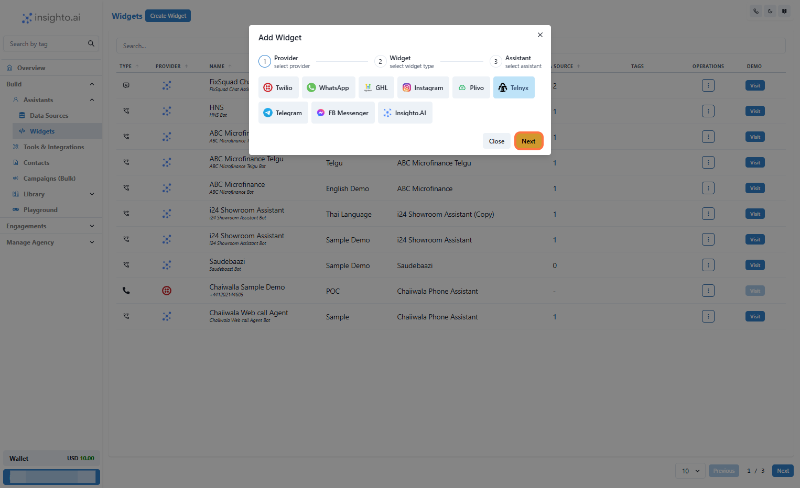Visit demo for FixSquad widget
The image size is (800, 488).
[755, 85]
